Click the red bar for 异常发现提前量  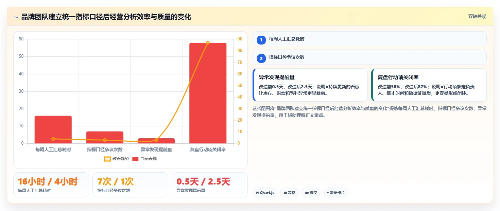point(156,141)
